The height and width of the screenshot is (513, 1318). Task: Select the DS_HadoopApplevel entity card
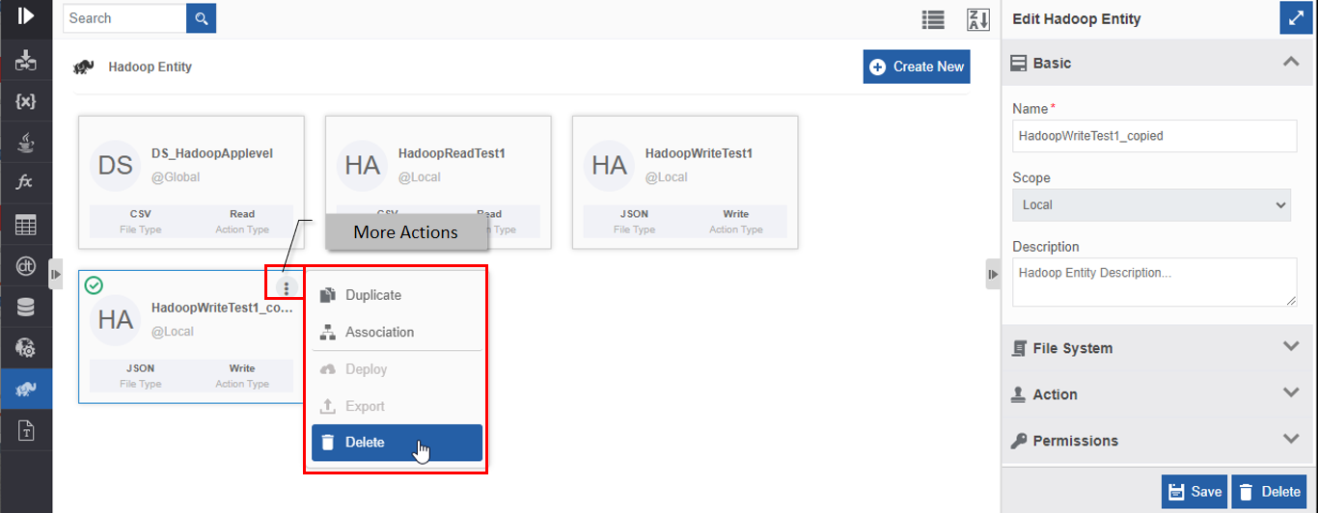[x=191, y=182]
